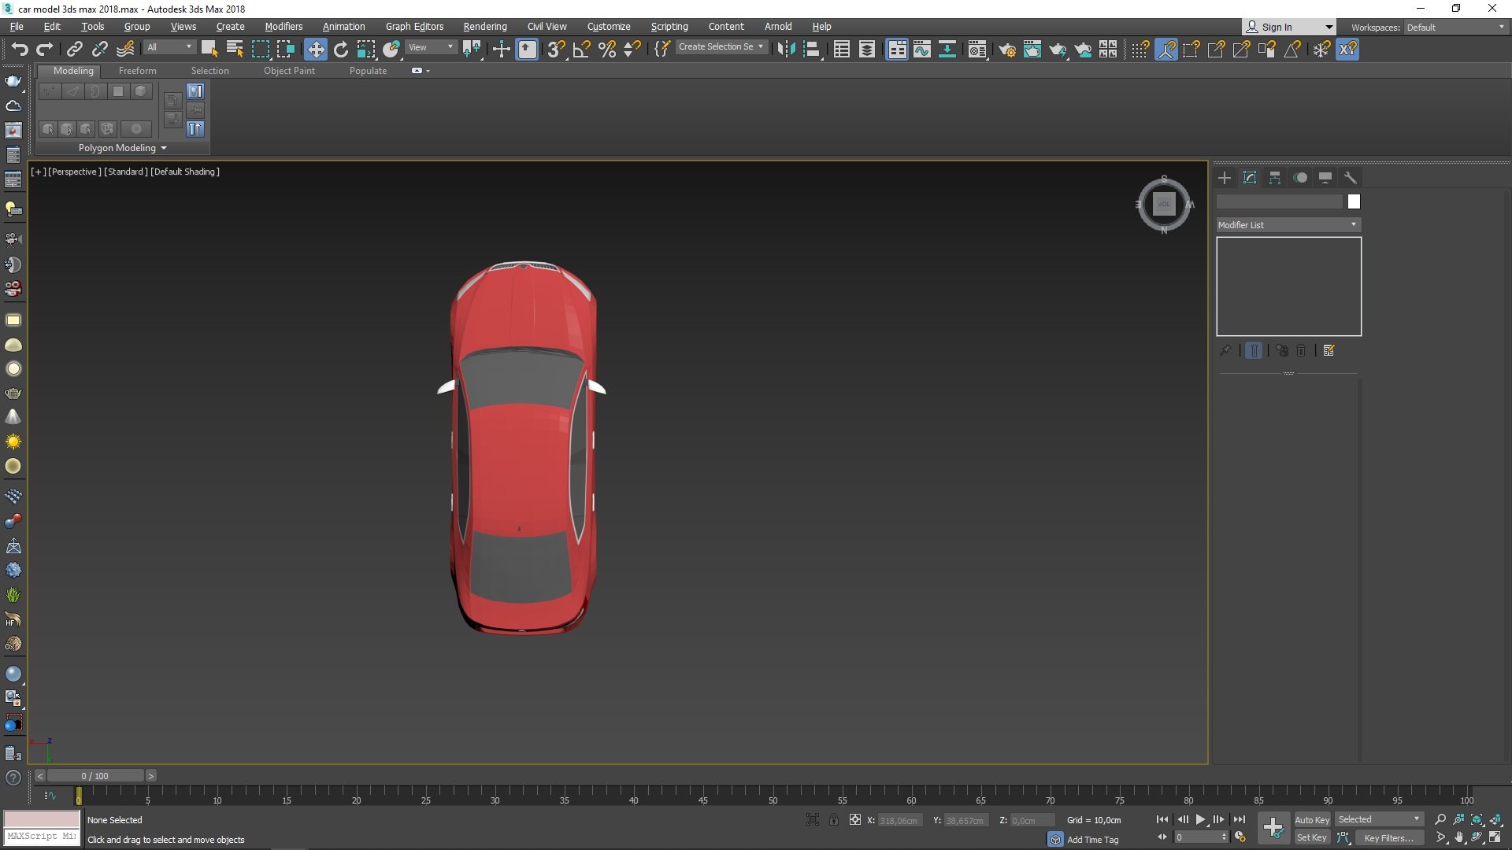The width and height of the screenshot is (1512, 850).
Task: Click the white object color swatch
Action: [1354, 202]
